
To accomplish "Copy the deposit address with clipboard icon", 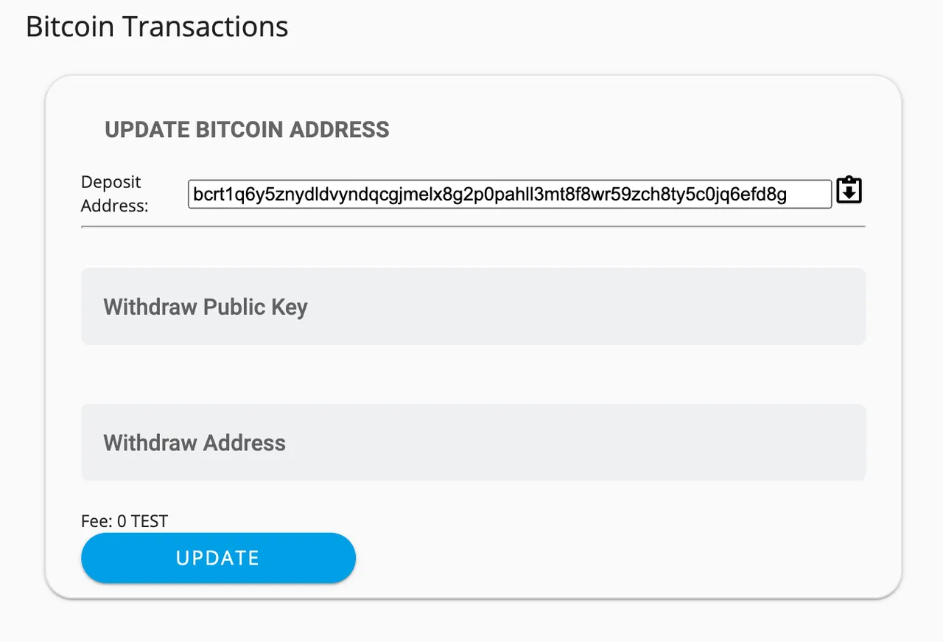I will pos(849,190).
